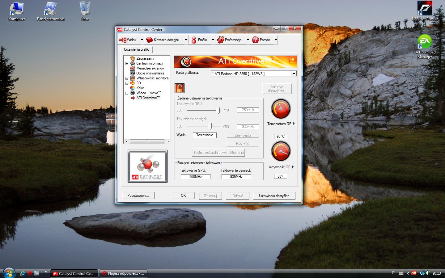The width and height of the screenshot is (445, 278).
Task: Select Zapraszamy in the settings tree
Action: [x=145, y=58]
